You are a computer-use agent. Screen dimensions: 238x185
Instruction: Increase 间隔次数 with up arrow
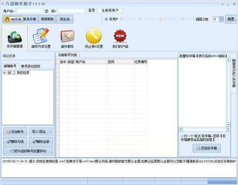(x=221, y=18)
